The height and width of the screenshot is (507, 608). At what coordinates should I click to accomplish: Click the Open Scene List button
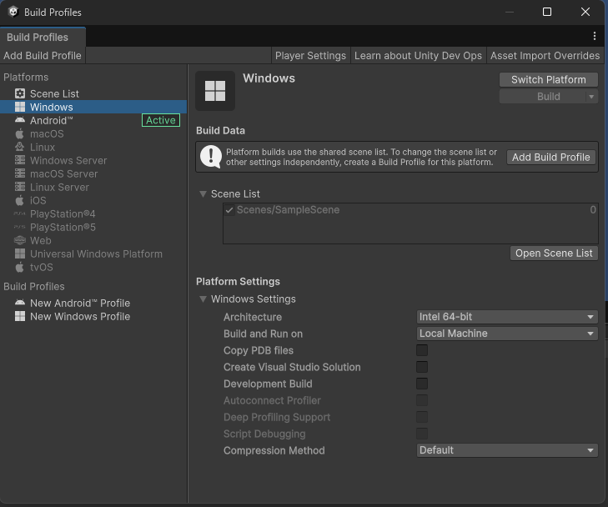click(554, 254)
